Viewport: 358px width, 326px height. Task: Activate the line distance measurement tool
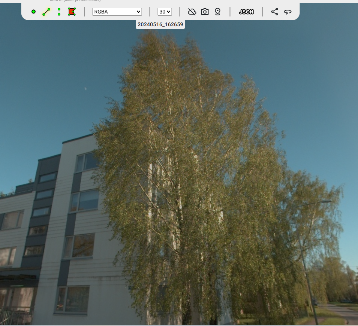click(46, 12)
